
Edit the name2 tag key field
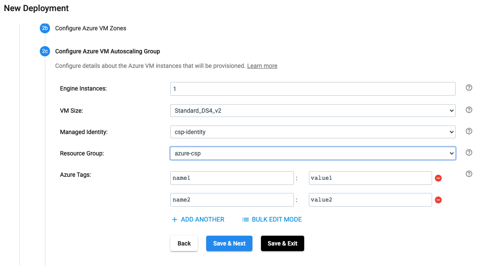tap(232, 200)
